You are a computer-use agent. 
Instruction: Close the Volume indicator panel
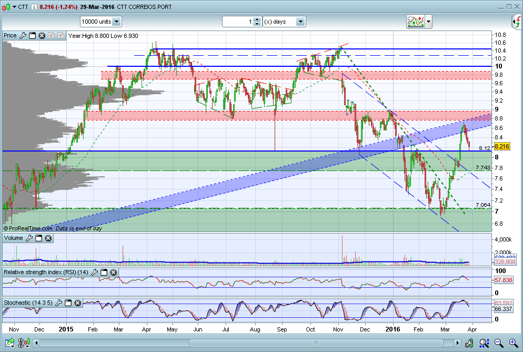[x=48, y=238]
